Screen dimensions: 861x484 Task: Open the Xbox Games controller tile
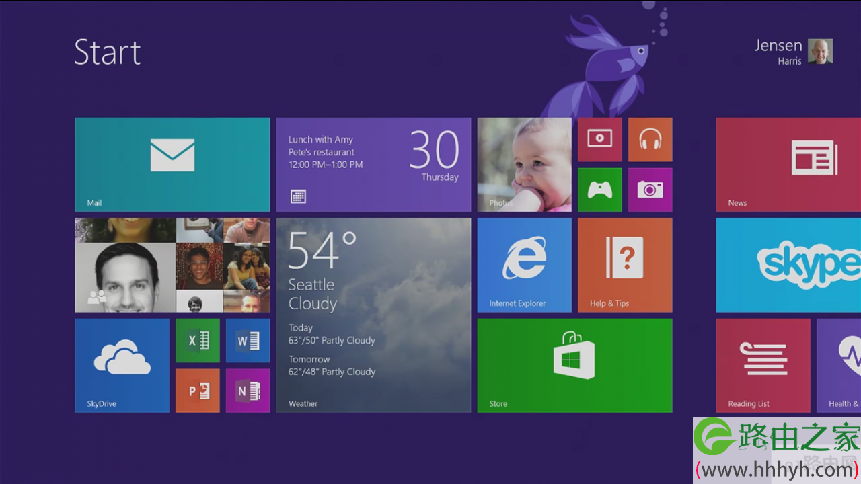(599, 190)
